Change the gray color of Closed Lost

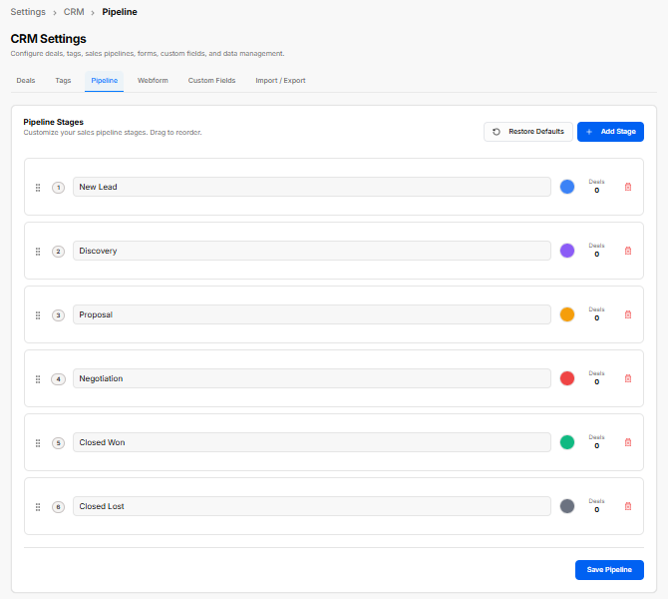(x=567, y=506)
